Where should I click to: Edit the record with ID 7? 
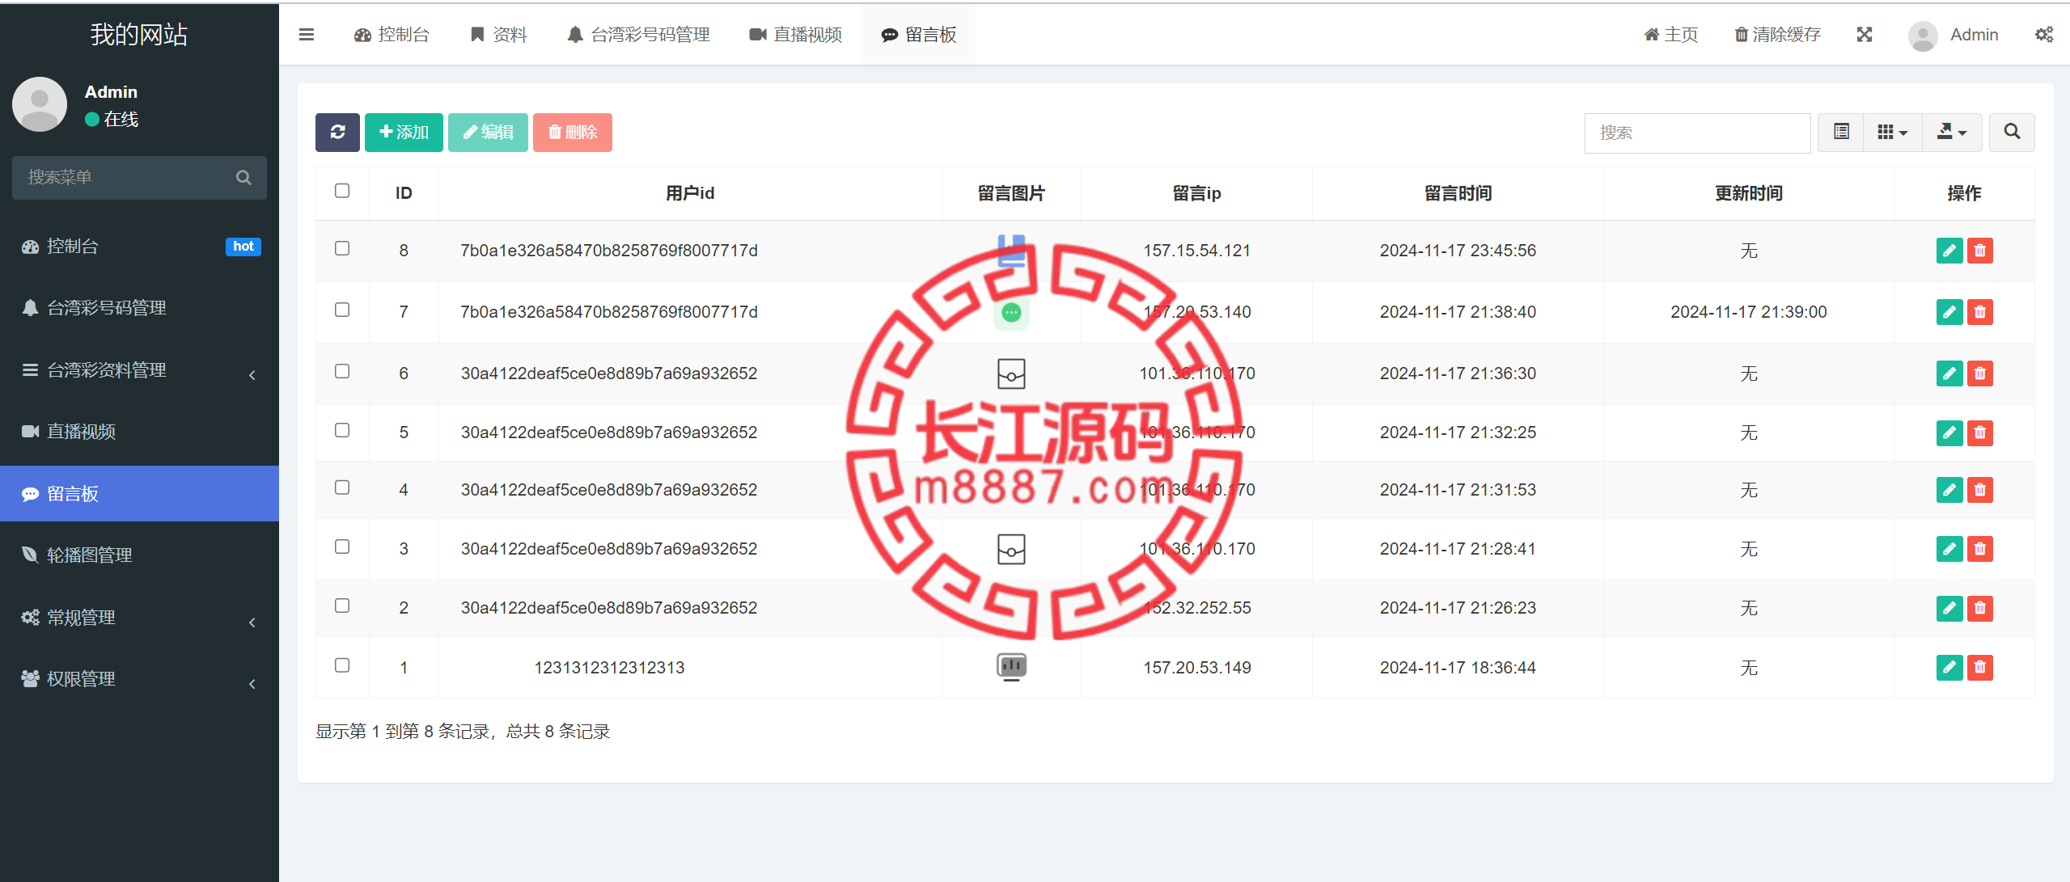pos(1949,312)
